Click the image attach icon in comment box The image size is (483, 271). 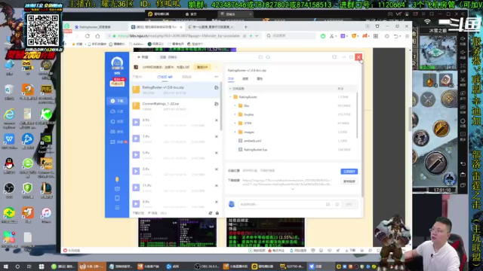click(328, 204)
